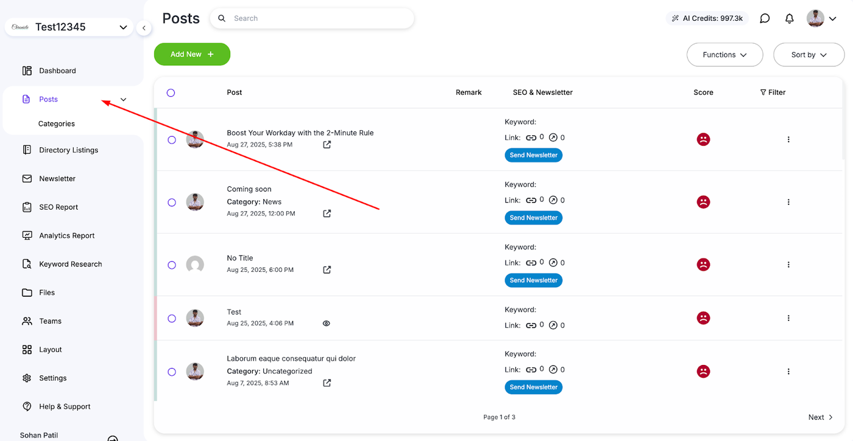Open the chat messages icon
Screen dimensions: 853x441
[x=765, y=18]
